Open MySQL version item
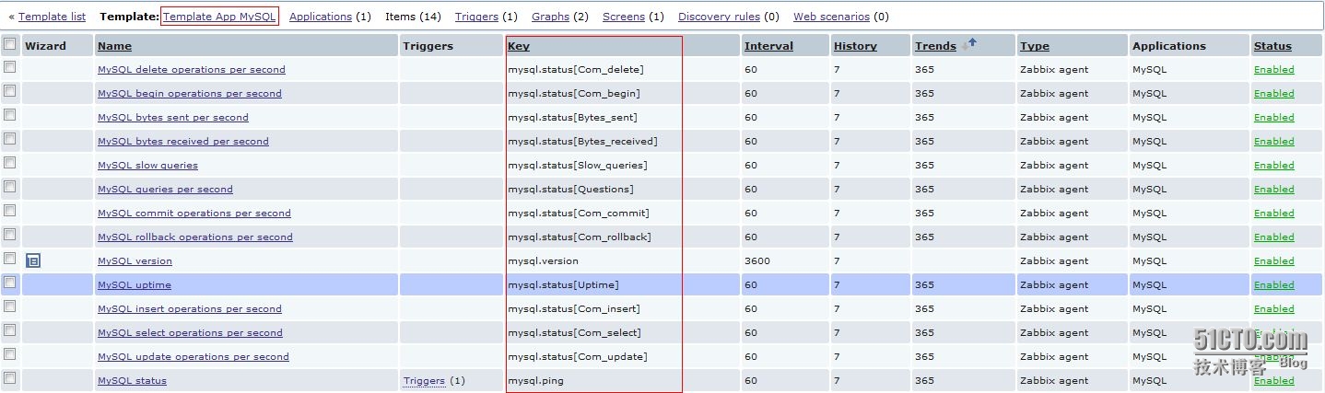Screen dimensions: 1325x393 pyautogui.click(x=135, y=261)
